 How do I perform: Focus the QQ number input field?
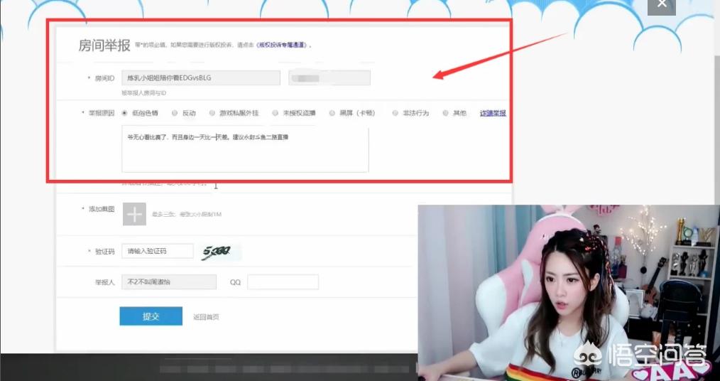click(283, 282)
